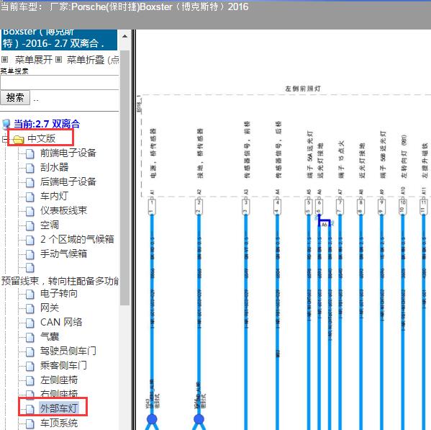Image resolution: width=431 pixels, height=430 pixels.
Task: Open 气囊 tree item
Action: tap(50, 336)
